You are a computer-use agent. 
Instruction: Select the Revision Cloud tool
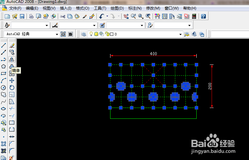(4, 95)
